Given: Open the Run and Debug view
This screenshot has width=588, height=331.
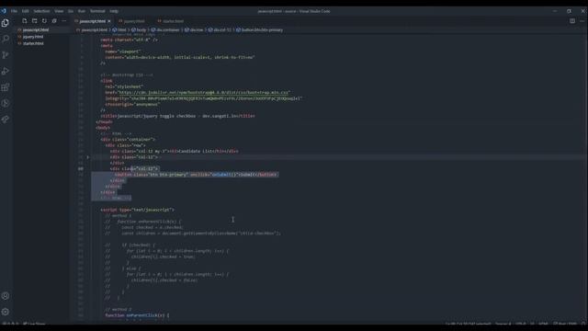Looking at the screenshot, I should 6,72.
